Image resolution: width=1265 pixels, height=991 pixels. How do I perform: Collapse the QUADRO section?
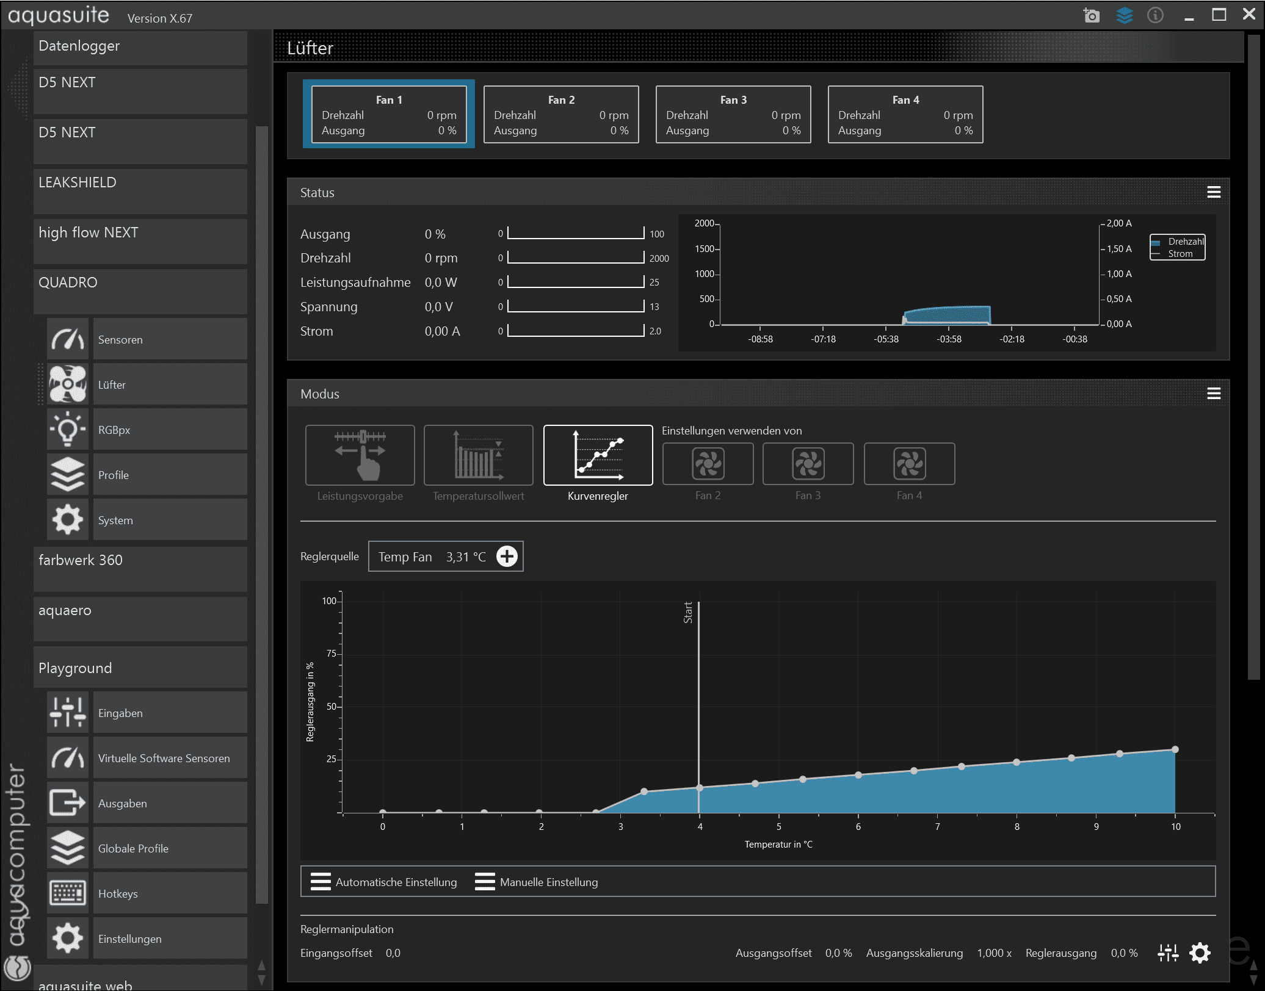pos(140,291)
